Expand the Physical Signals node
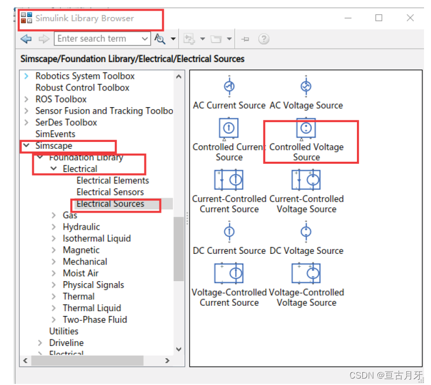Image resolution: width=431 pixels, height=385 pixels. 54,285
